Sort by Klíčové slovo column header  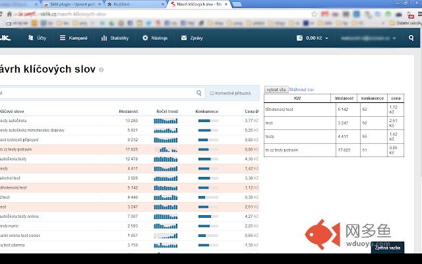pyautogui.click(x=12, y=112)
